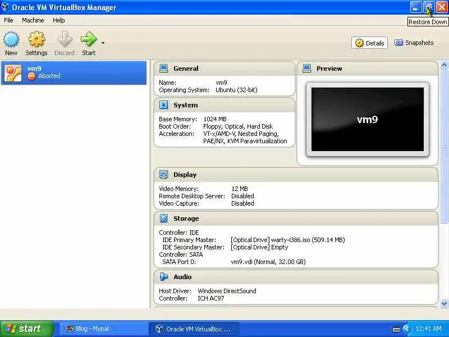Click the Remote Desktop Server Disabled value
The image size is (449, 337).
click(x=242, y=196)
